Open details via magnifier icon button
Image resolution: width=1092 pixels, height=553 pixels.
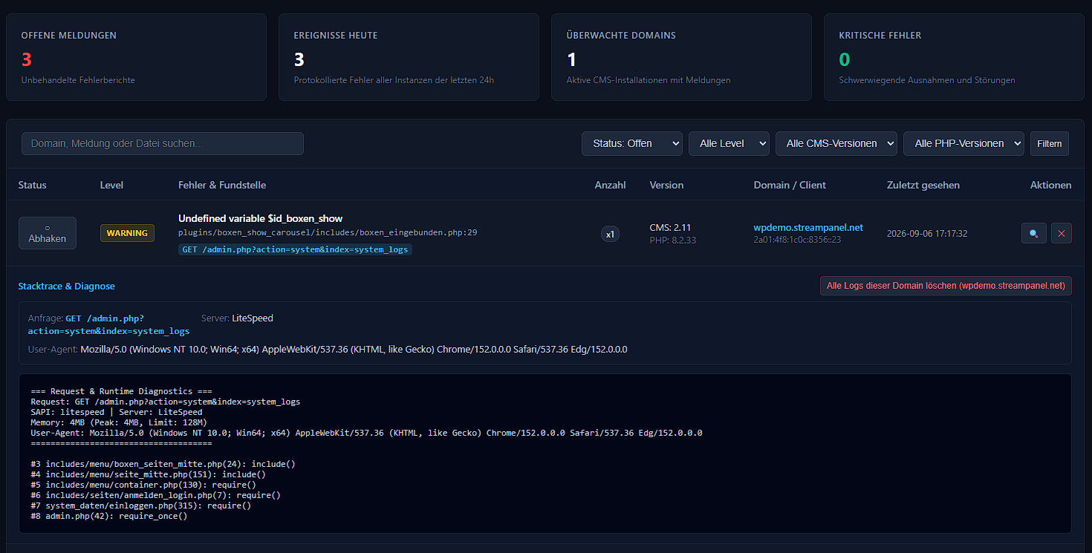tap(1034, 233)
